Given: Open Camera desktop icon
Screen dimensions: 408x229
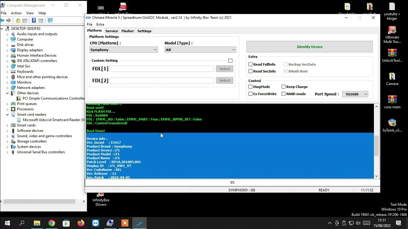Looking at the screenshot, I should (x=392, y=79).
